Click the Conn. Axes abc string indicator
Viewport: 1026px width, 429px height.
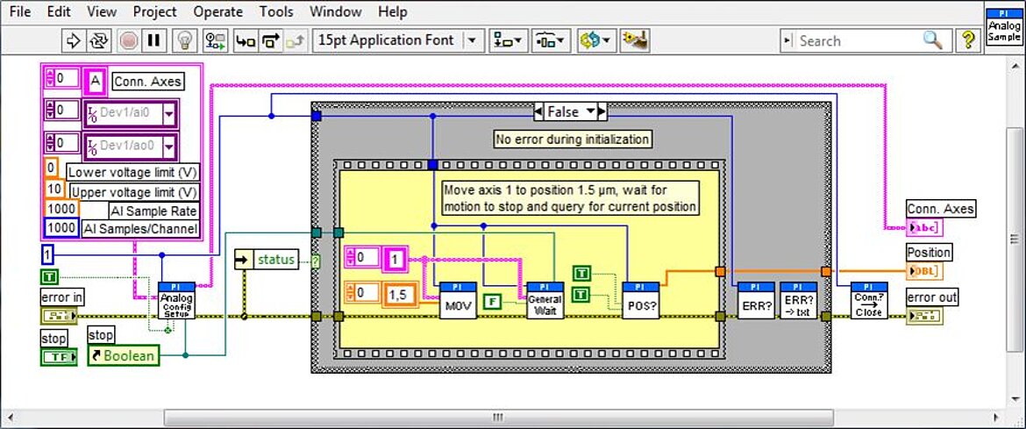pyautogui.click(x=924, y=227)
